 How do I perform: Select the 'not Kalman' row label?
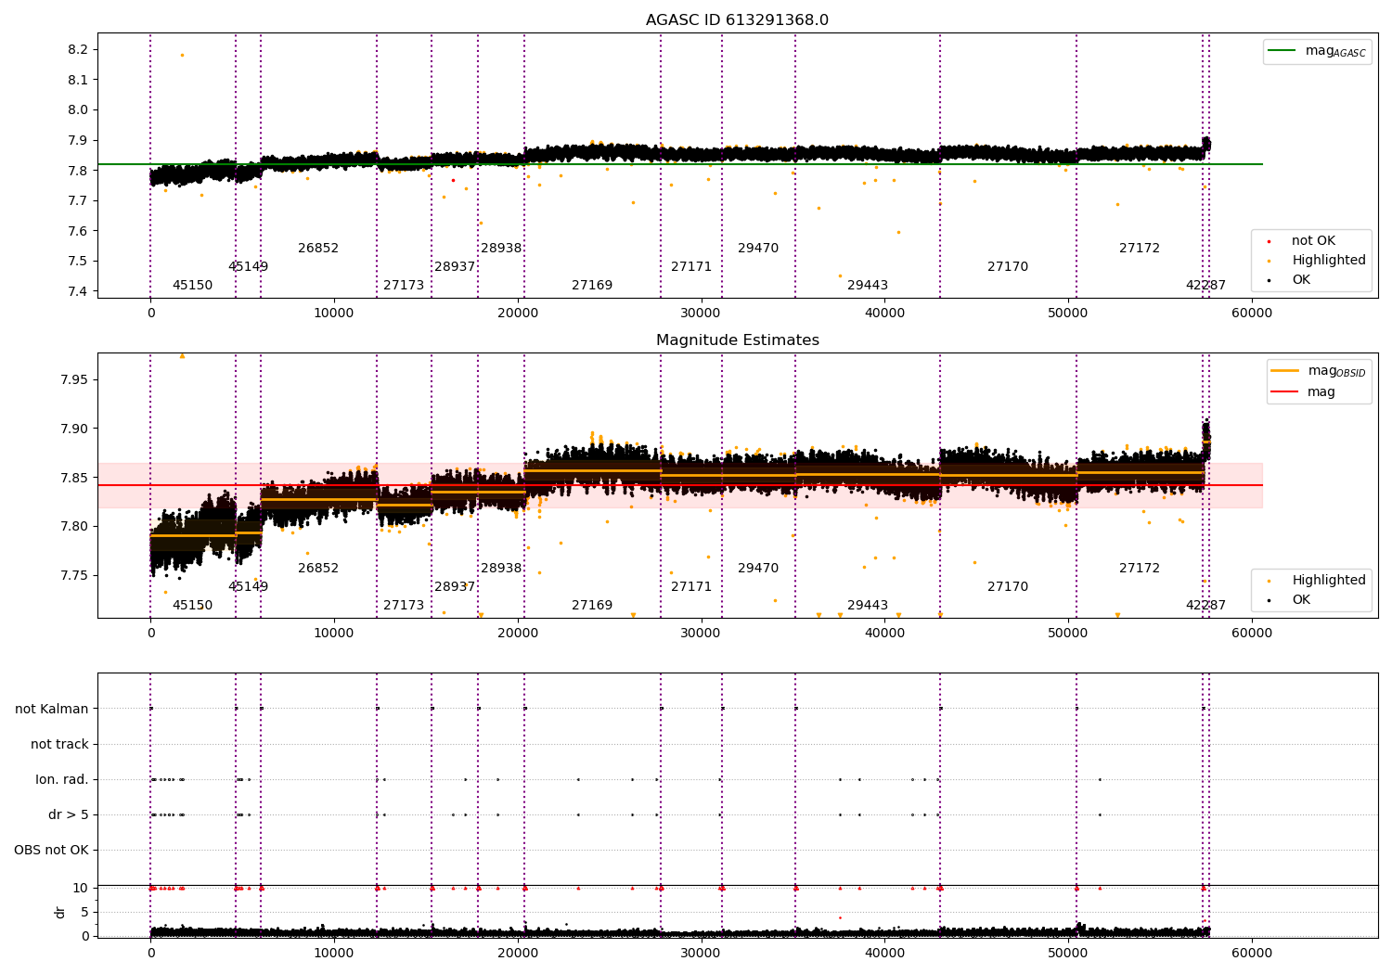click(52, 710)
